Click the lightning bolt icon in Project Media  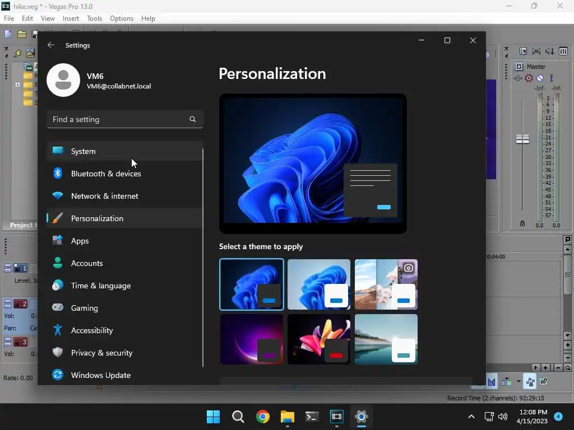pyautogui.click(x=17, y=53)
